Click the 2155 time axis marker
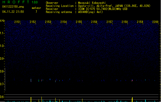This screenshot has width=161, height=102. pyautogui.click(x=79, y=22)
